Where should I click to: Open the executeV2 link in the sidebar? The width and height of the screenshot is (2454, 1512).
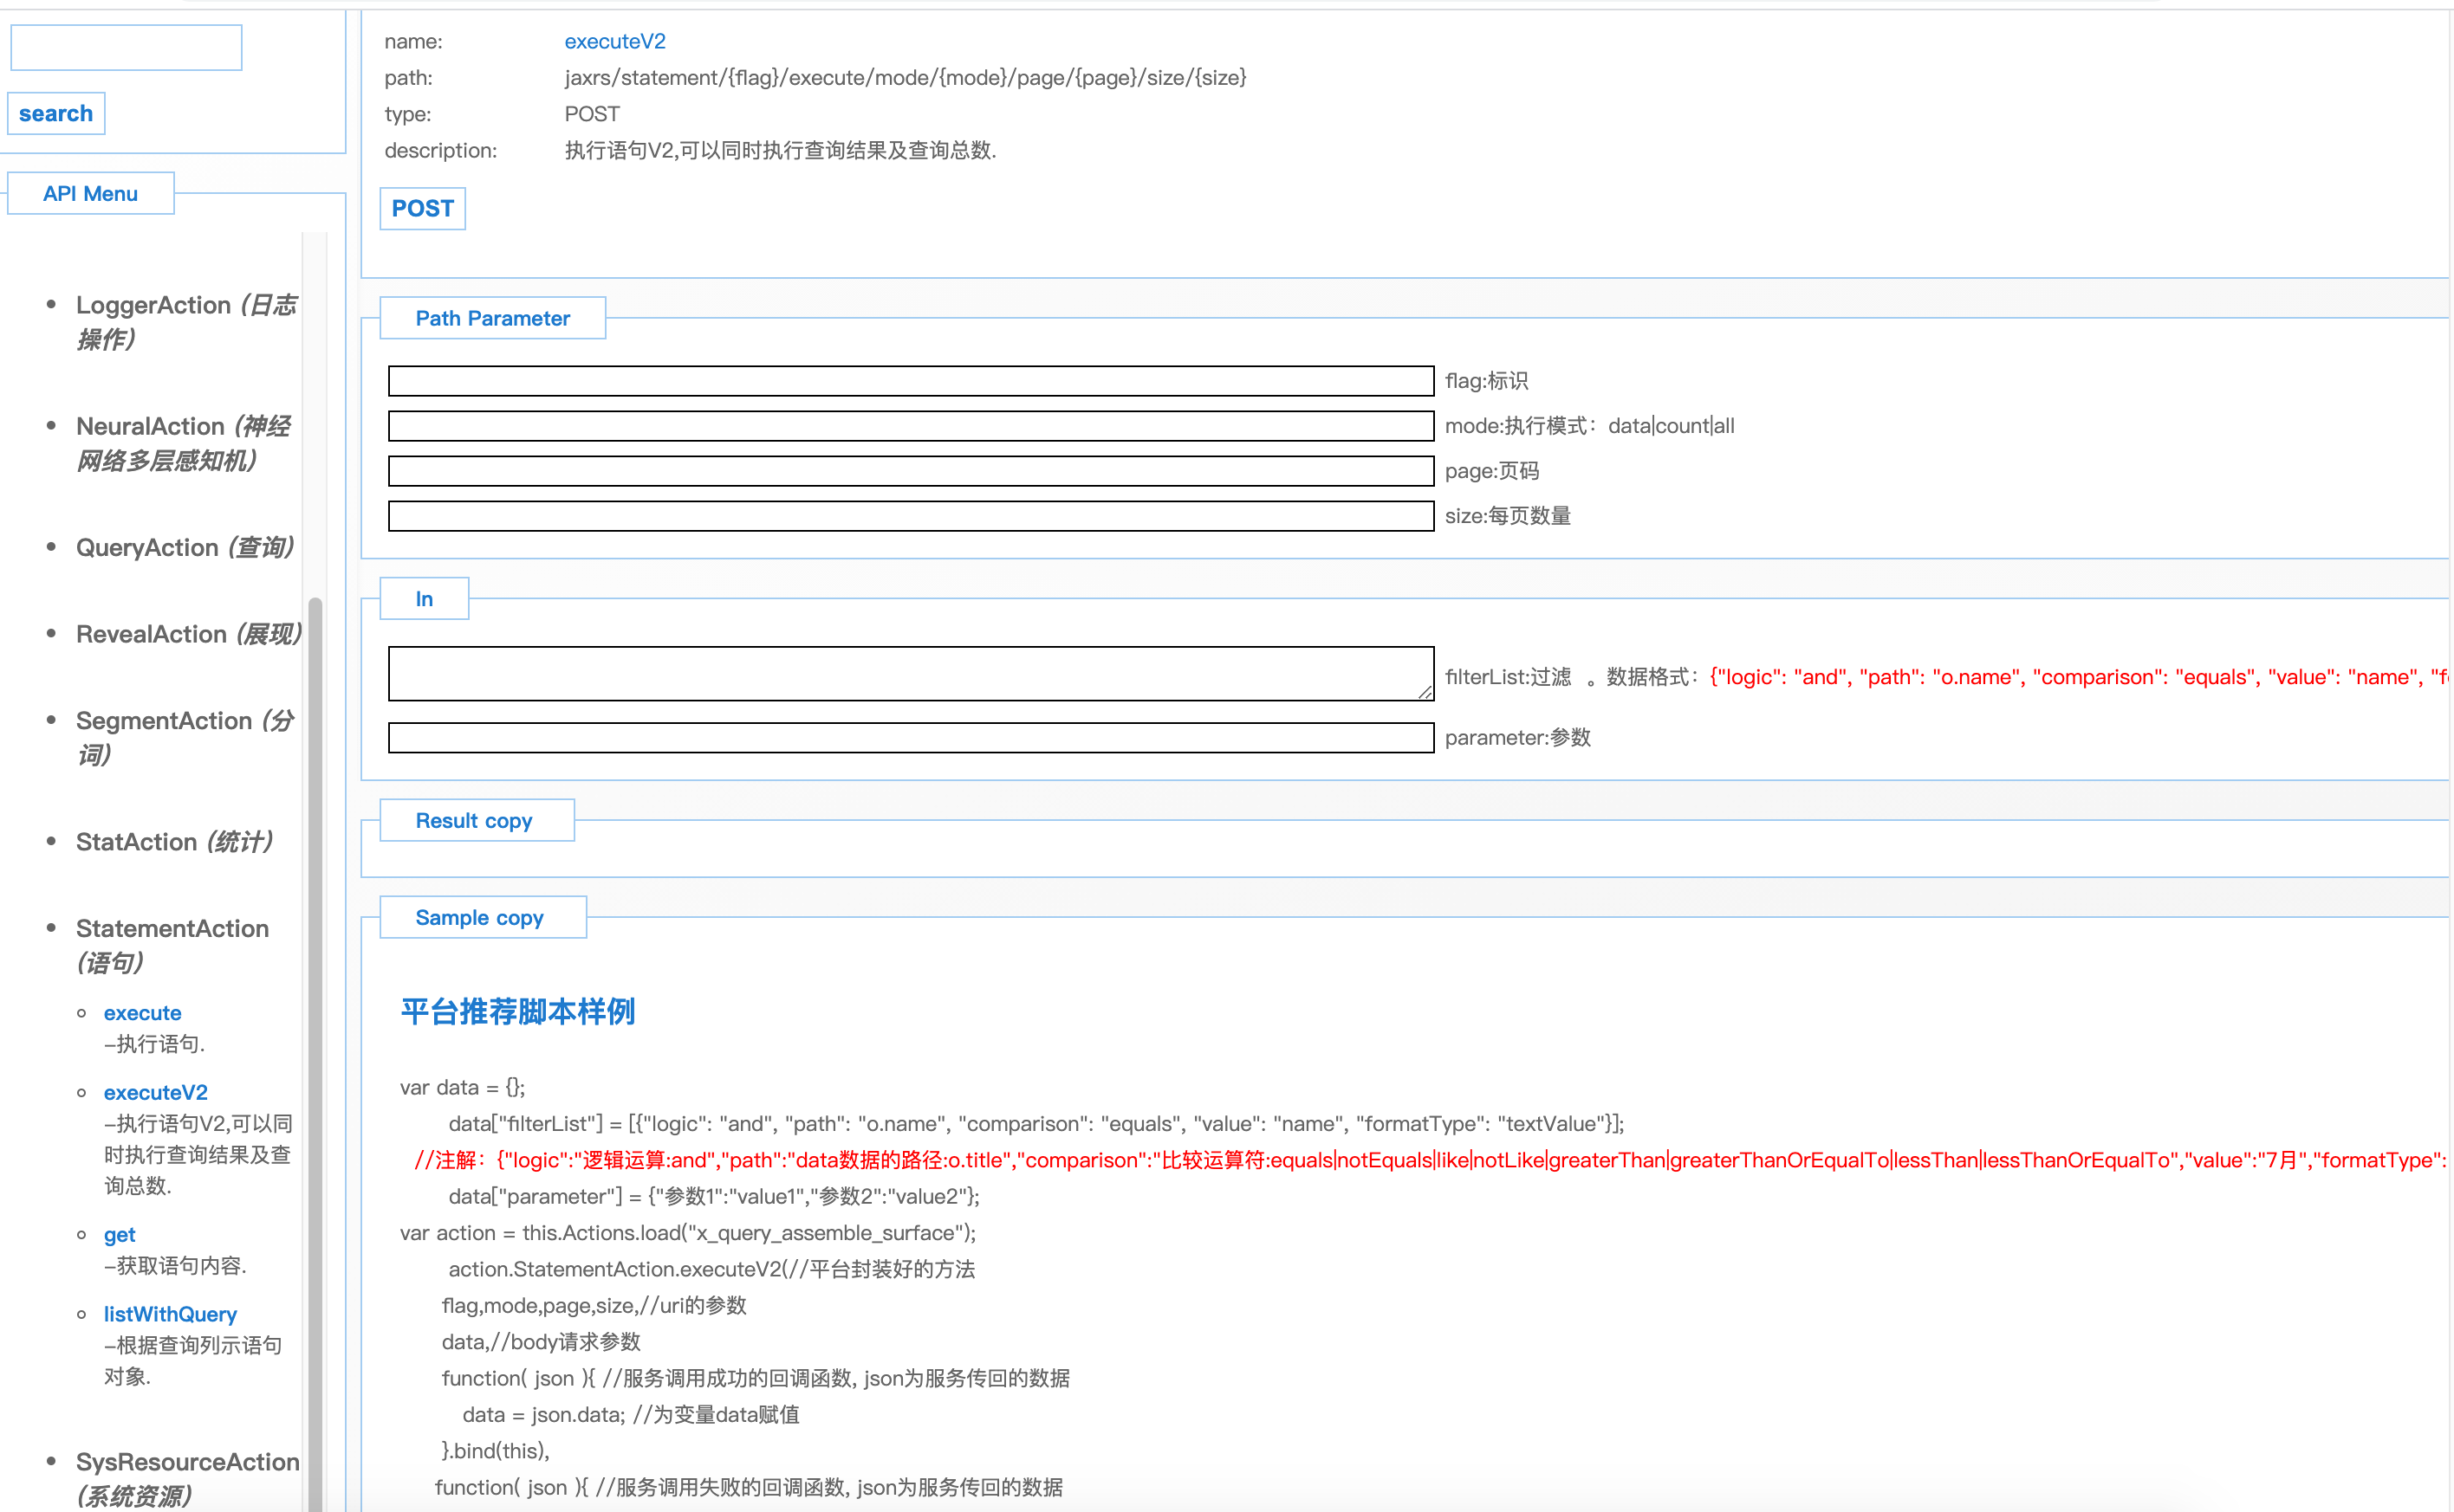click(x=155, y=1092)
